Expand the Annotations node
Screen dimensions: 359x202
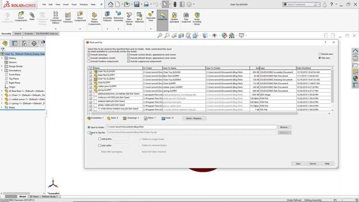2,71
